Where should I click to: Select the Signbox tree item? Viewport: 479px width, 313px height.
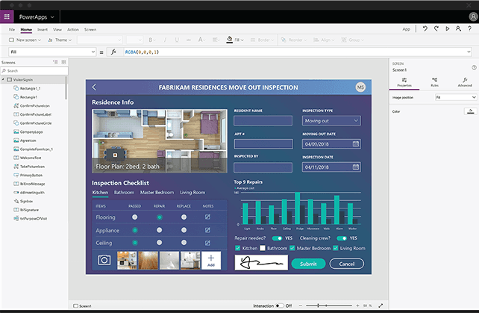click(x=26, y=201)
